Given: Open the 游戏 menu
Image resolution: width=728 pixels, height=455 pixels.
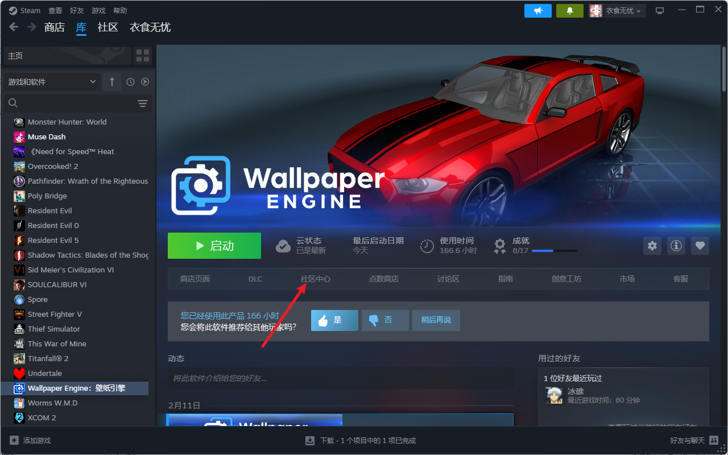Looking at the screenshot, I should 98,10.
